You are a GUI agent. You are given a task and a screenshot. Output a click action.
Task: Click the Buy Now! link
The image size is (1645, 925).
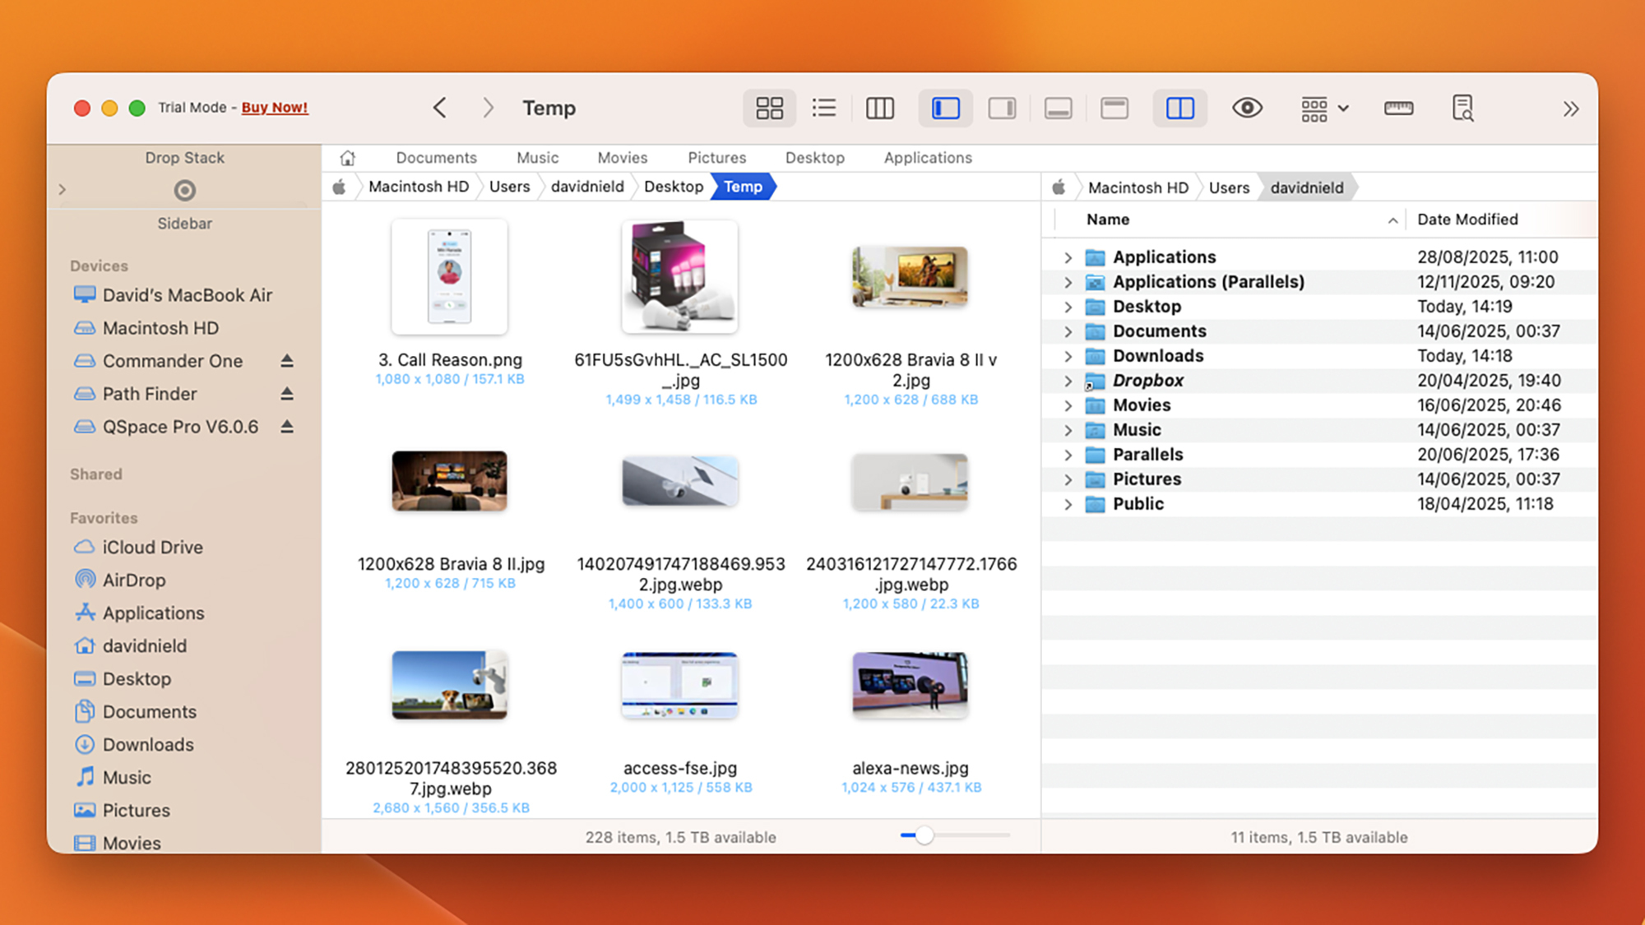click(x=275, y=108)
